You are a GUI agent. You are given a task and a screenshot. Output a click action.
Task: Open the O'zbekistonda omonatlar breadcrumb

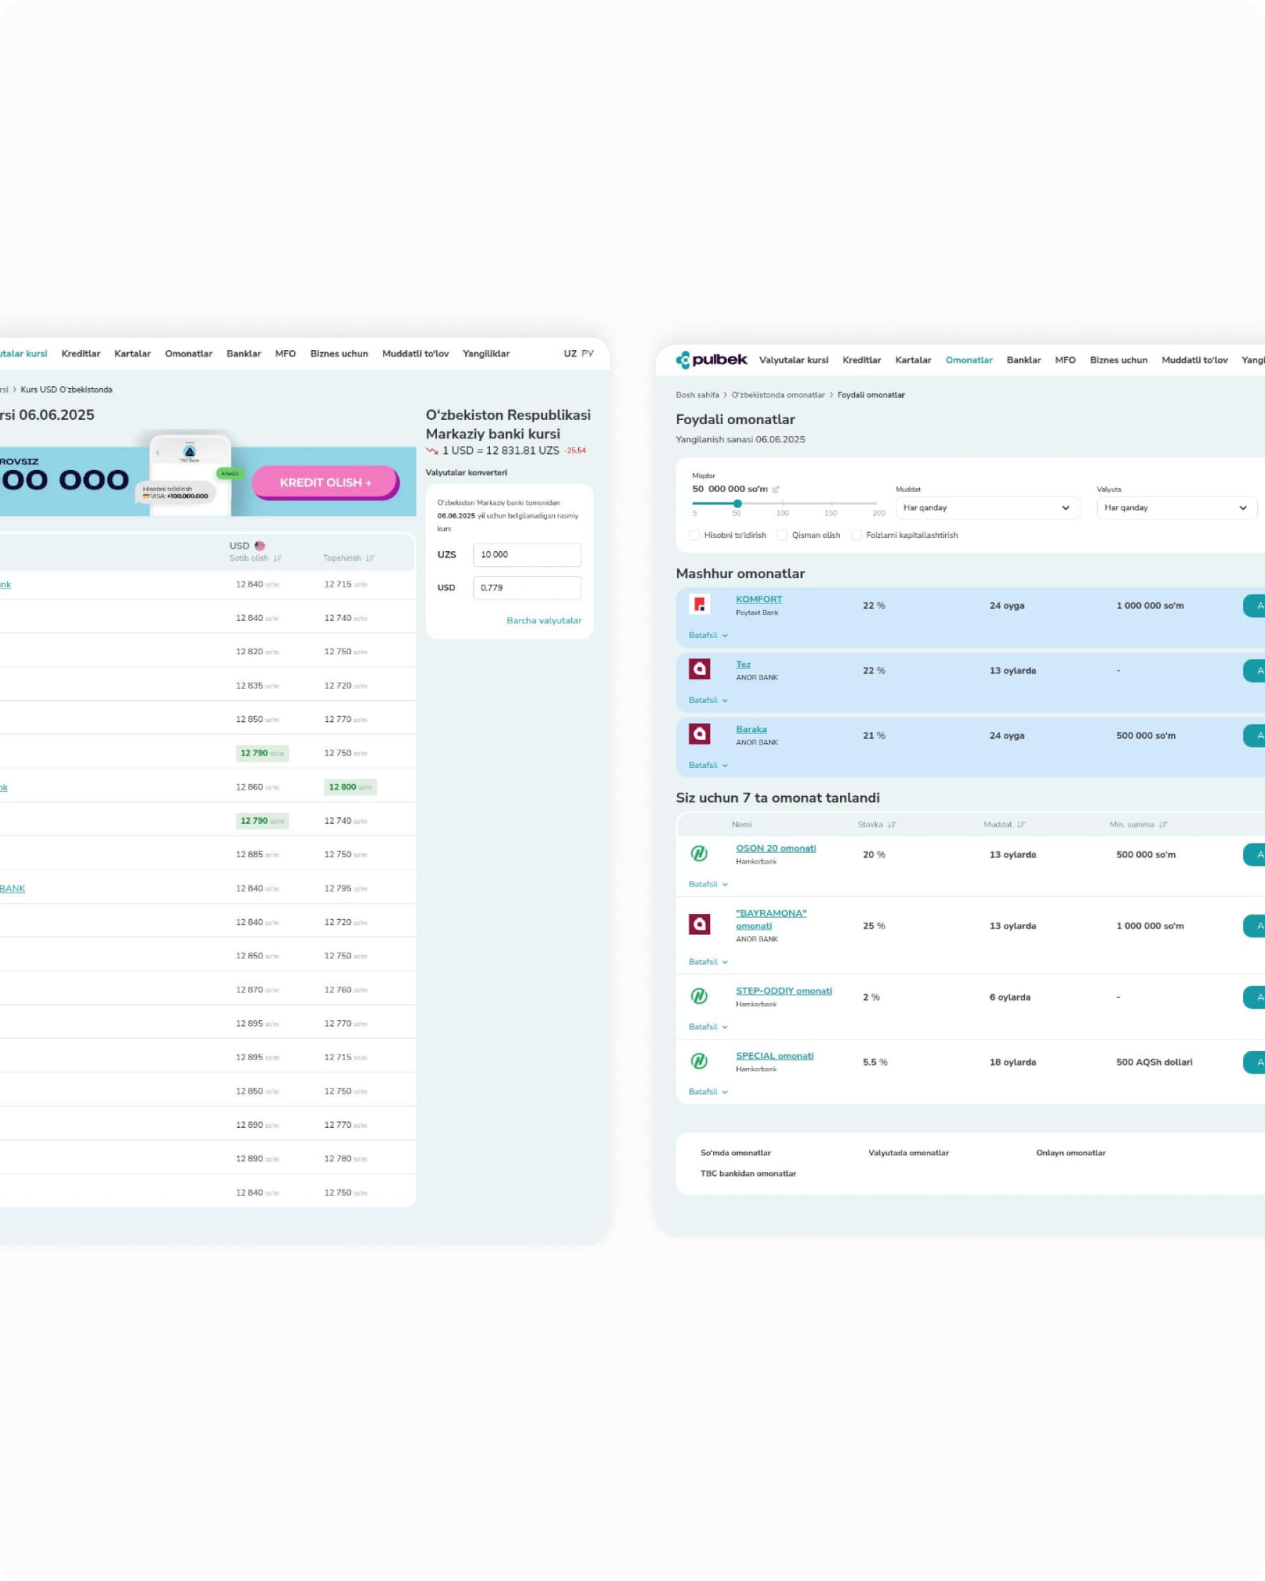pyautogui.click(x=778, y=395)
